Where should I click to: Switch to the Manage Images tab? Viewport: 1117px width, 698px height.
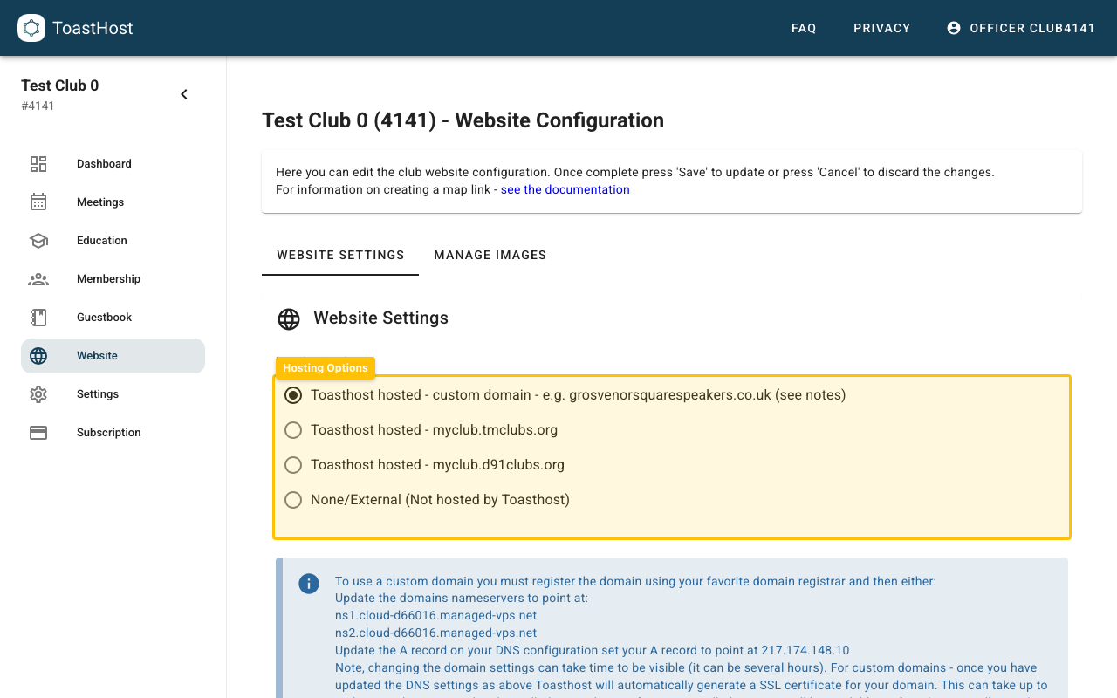point(490,256)
